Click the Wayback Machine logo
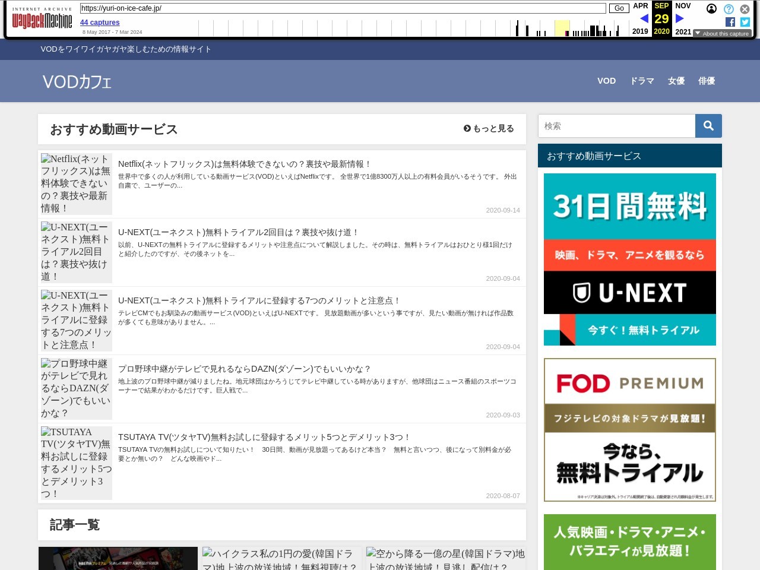The height and width of the screenshot is (570, 760). coord(42,18)
